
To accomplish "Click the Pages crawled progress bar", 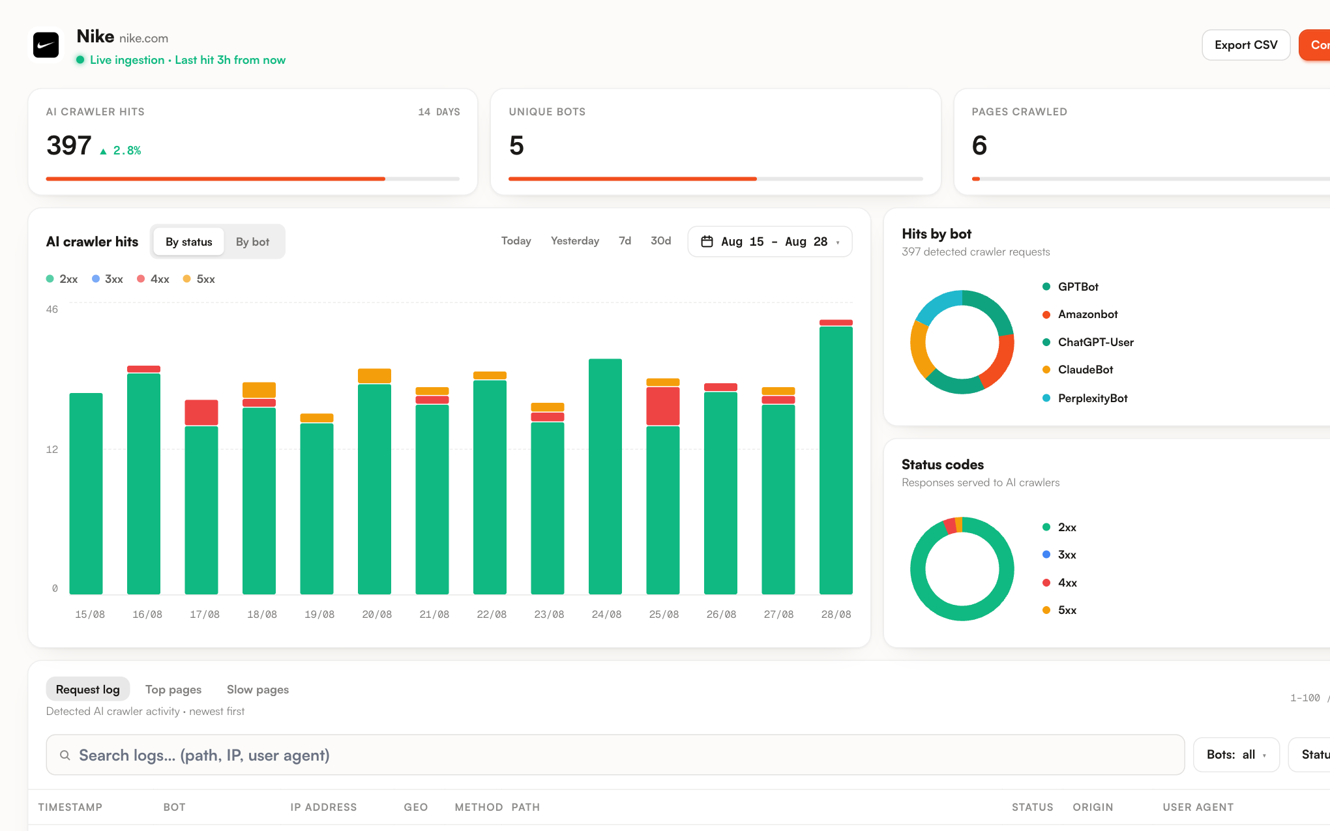I will point(1151,179).
